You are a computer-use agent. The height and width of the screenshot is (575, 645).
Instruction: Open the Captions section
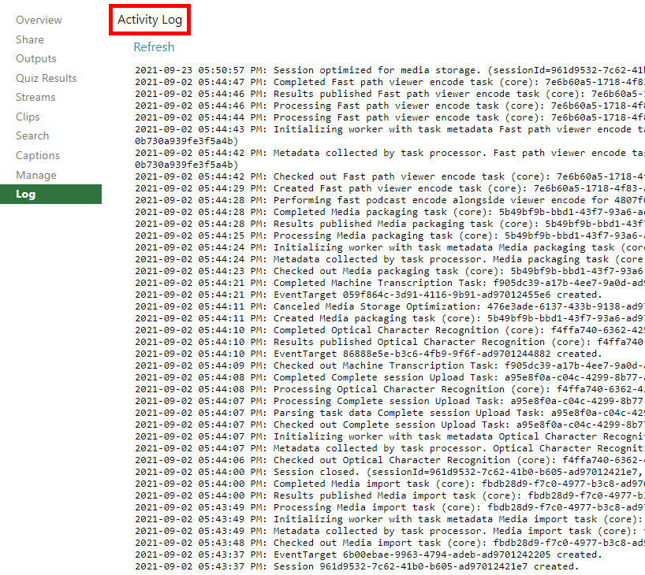(x=37, y=155)
